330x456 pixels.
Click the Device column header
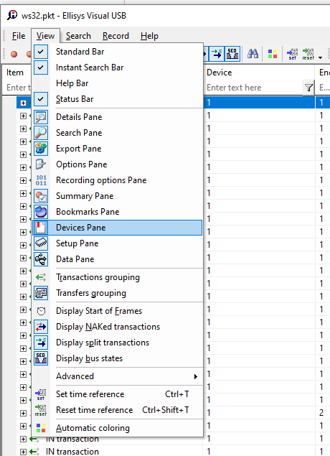pyautogui.click(x=259, y=73)
